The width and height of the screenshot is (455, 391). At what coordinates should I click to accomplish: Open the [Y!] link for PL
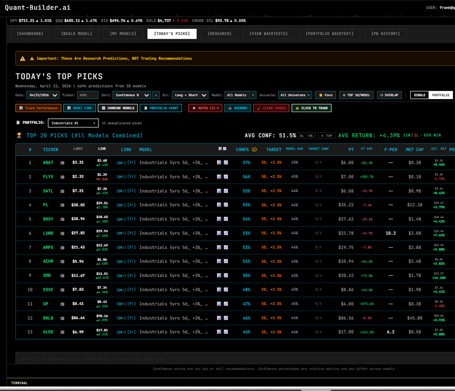coord(131,205)
